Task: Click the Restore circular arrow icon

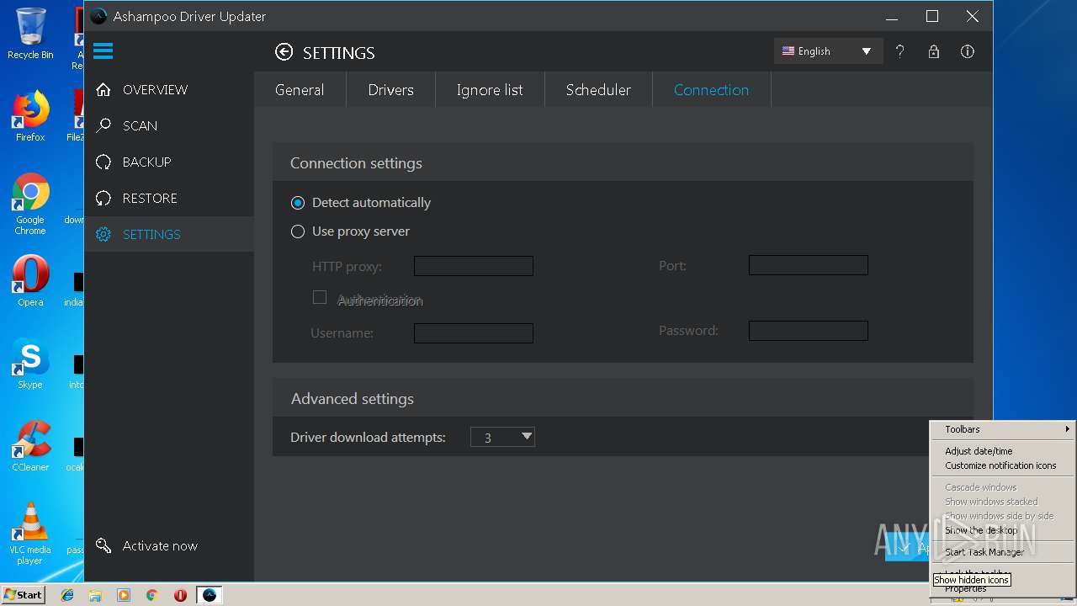Action: click(103, 198)
